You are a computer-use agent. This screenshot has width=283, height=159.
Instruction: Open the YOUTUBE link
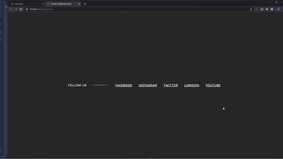click(213, 85)
